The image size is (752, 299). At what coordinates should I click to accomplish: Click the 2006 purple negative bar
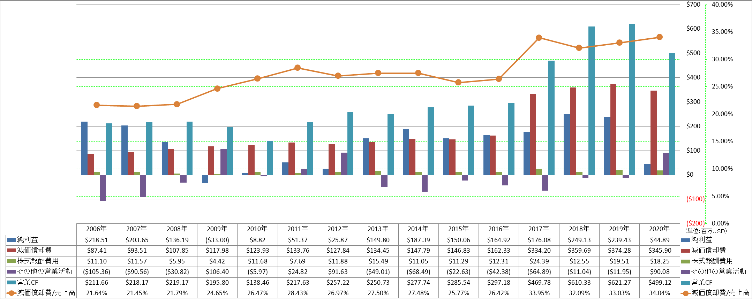click(x=103, y=188)
